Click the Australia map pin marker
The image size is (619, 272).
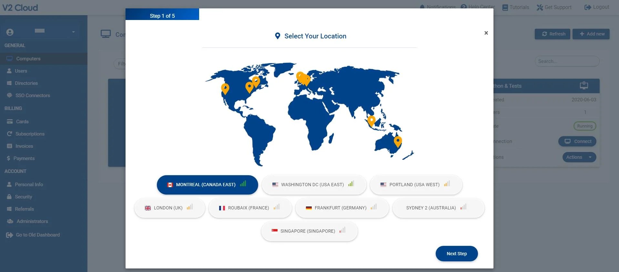[398, 141]
